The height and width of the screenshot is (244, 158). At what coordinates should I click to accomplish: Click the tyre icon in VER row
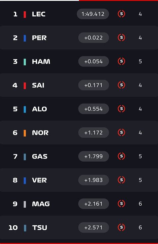click(121, 180)
